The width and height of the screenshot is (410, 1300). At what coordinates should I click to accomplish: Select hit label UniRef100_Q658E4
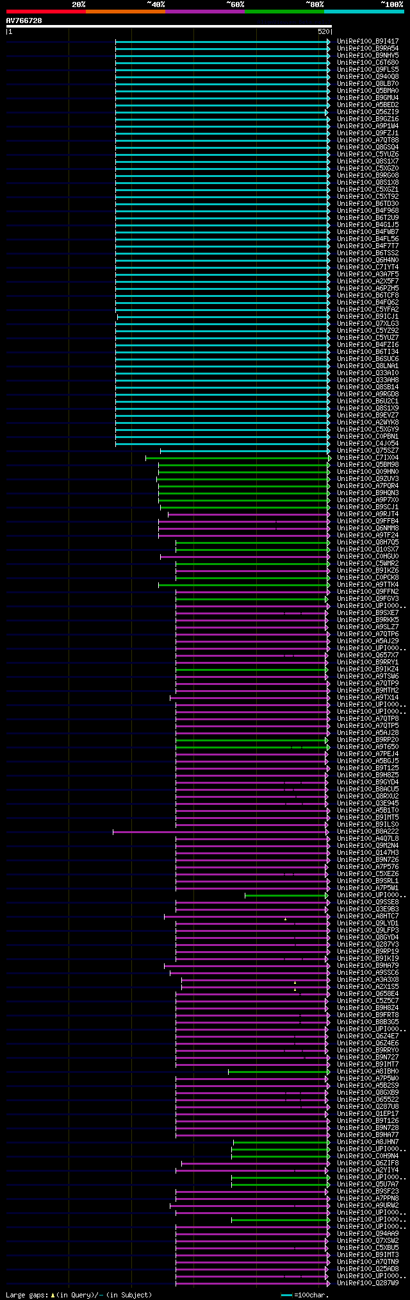368,993
